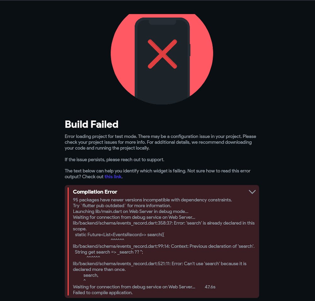315x301 pixels.
Task: Open "this link" about reading error output
Action: [113, 177]
